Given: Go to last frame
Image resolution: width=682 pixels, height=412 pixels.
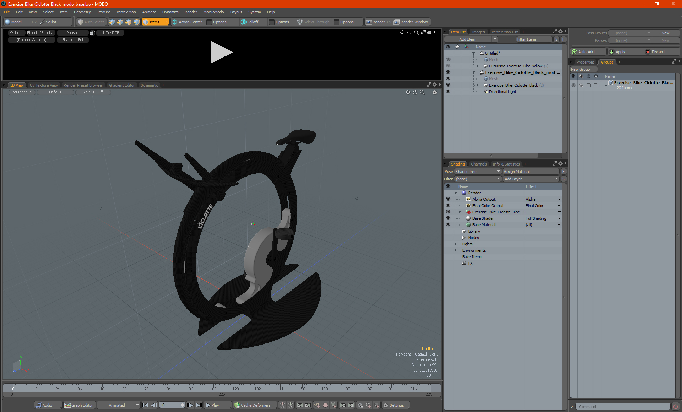Looking at the screenshot, I should tap(199, 405).
